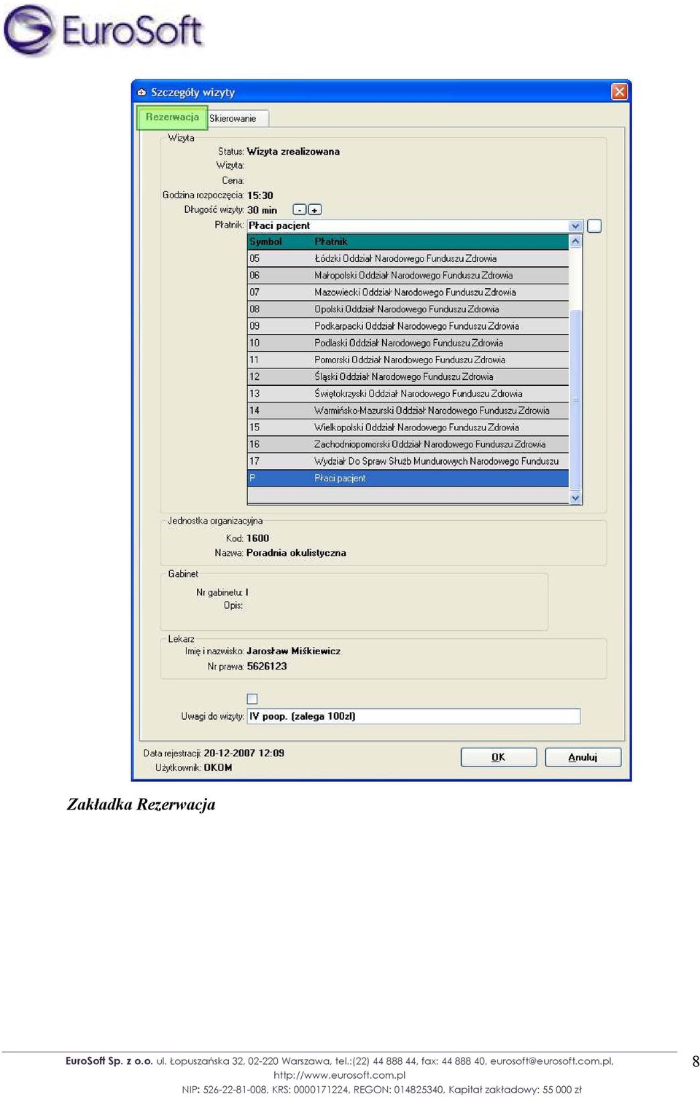Click license number 5626123
The image size is (700, 1097).
pyautogui.click(x=267, y=666)
